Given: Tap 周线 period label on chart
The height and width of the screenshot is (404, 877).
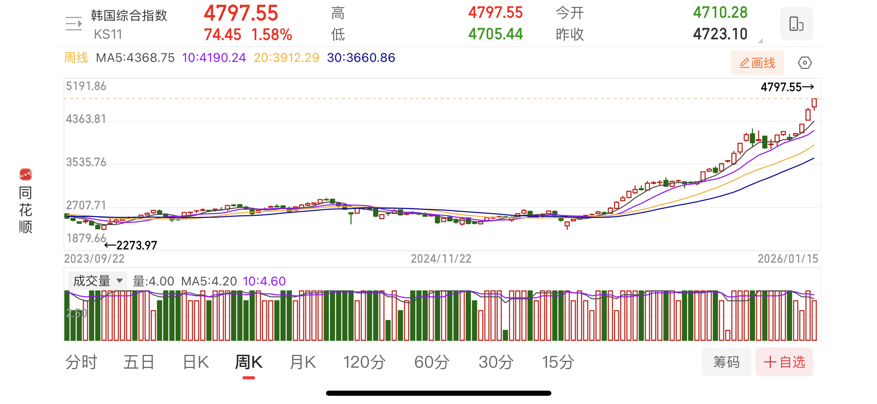Looking at the screenshot, I should [76, 58].
